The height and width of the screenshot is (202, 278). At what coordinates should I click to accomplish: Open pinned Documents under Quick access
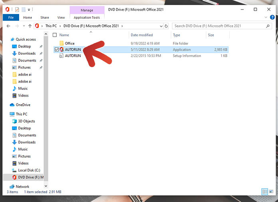coord(27,60)
